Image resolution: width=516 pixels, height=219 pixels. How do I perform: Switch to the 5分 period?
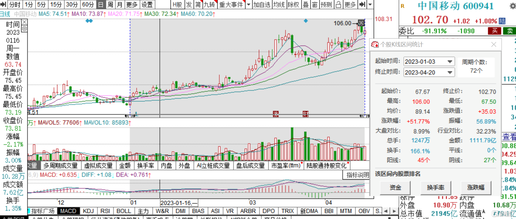pyautogui.click(x=41, y=4)
